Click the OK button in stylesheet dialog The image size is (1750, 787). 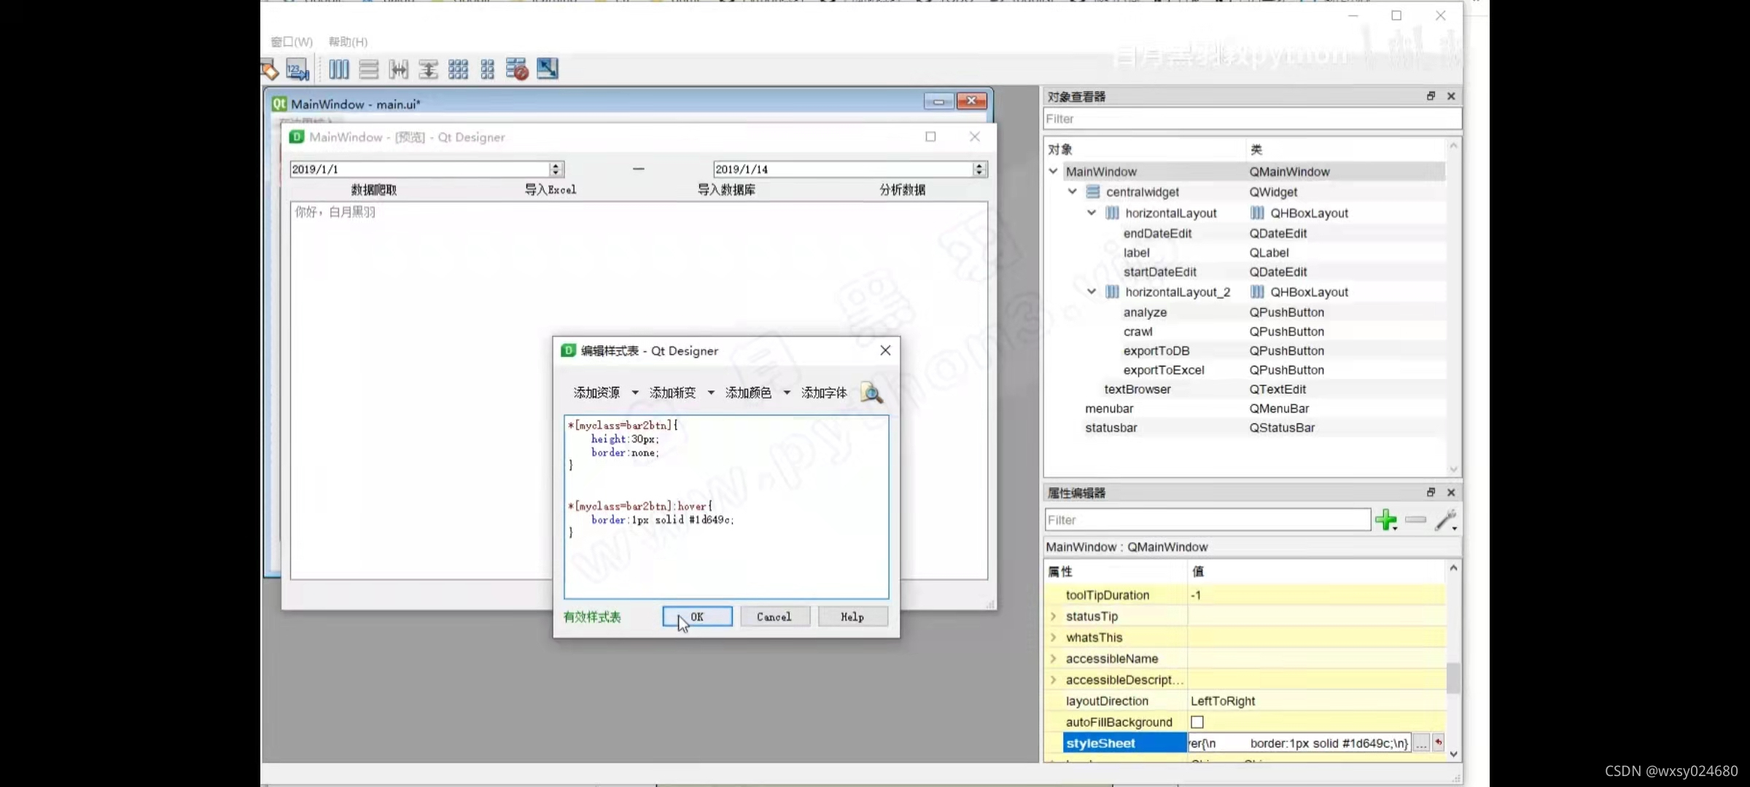point(696,616)
